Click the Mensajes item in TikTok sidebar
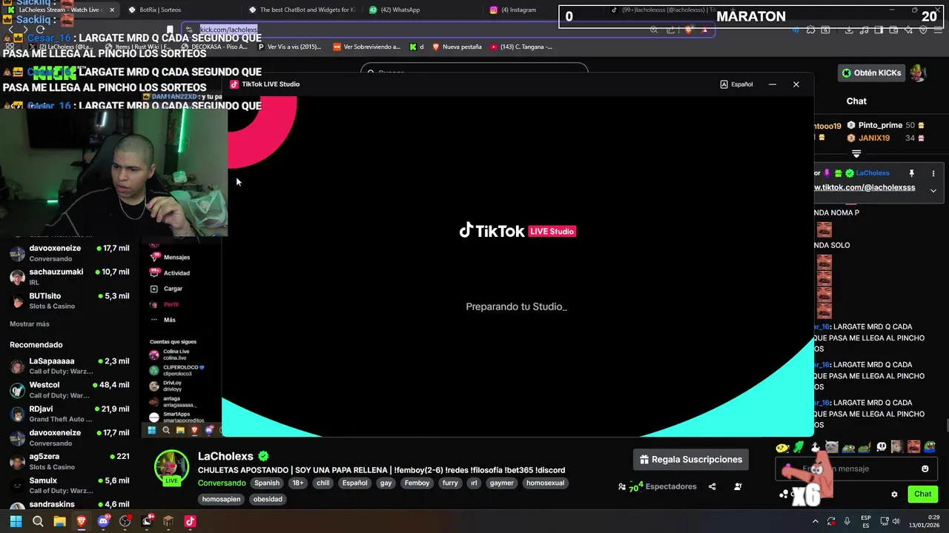Screen dimensions: 949x533 point(171,257)
